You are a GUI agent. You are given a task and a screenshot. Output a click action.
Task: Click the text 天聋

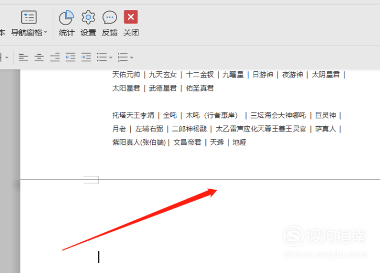(217, 143)
